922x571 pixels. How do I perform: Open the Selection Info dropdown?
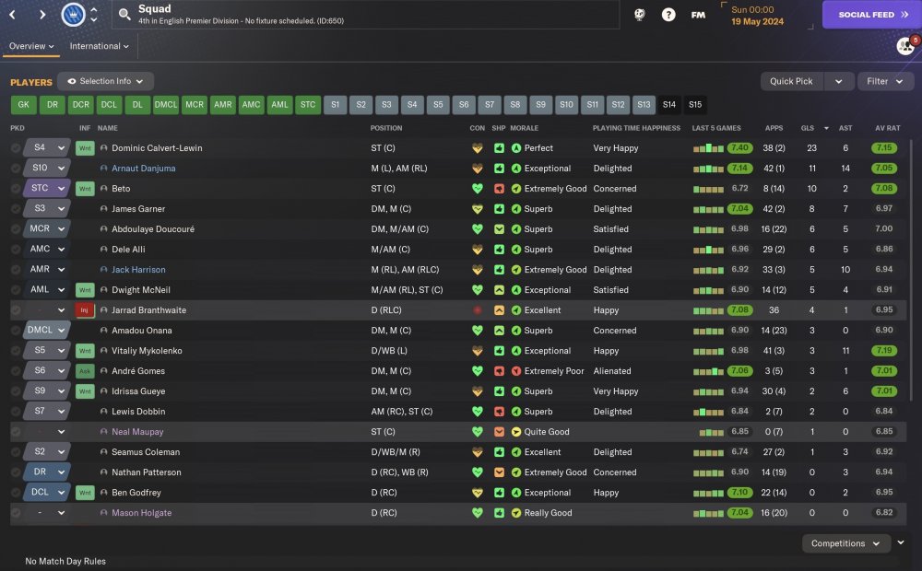pos(105,81)
